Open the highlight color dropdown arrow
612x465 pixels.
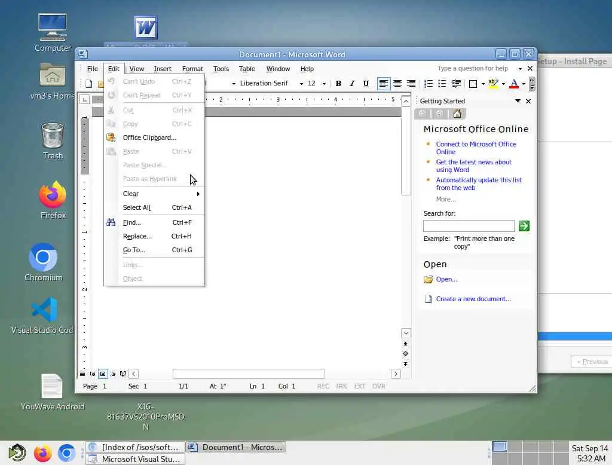click(x=503, y=84)
